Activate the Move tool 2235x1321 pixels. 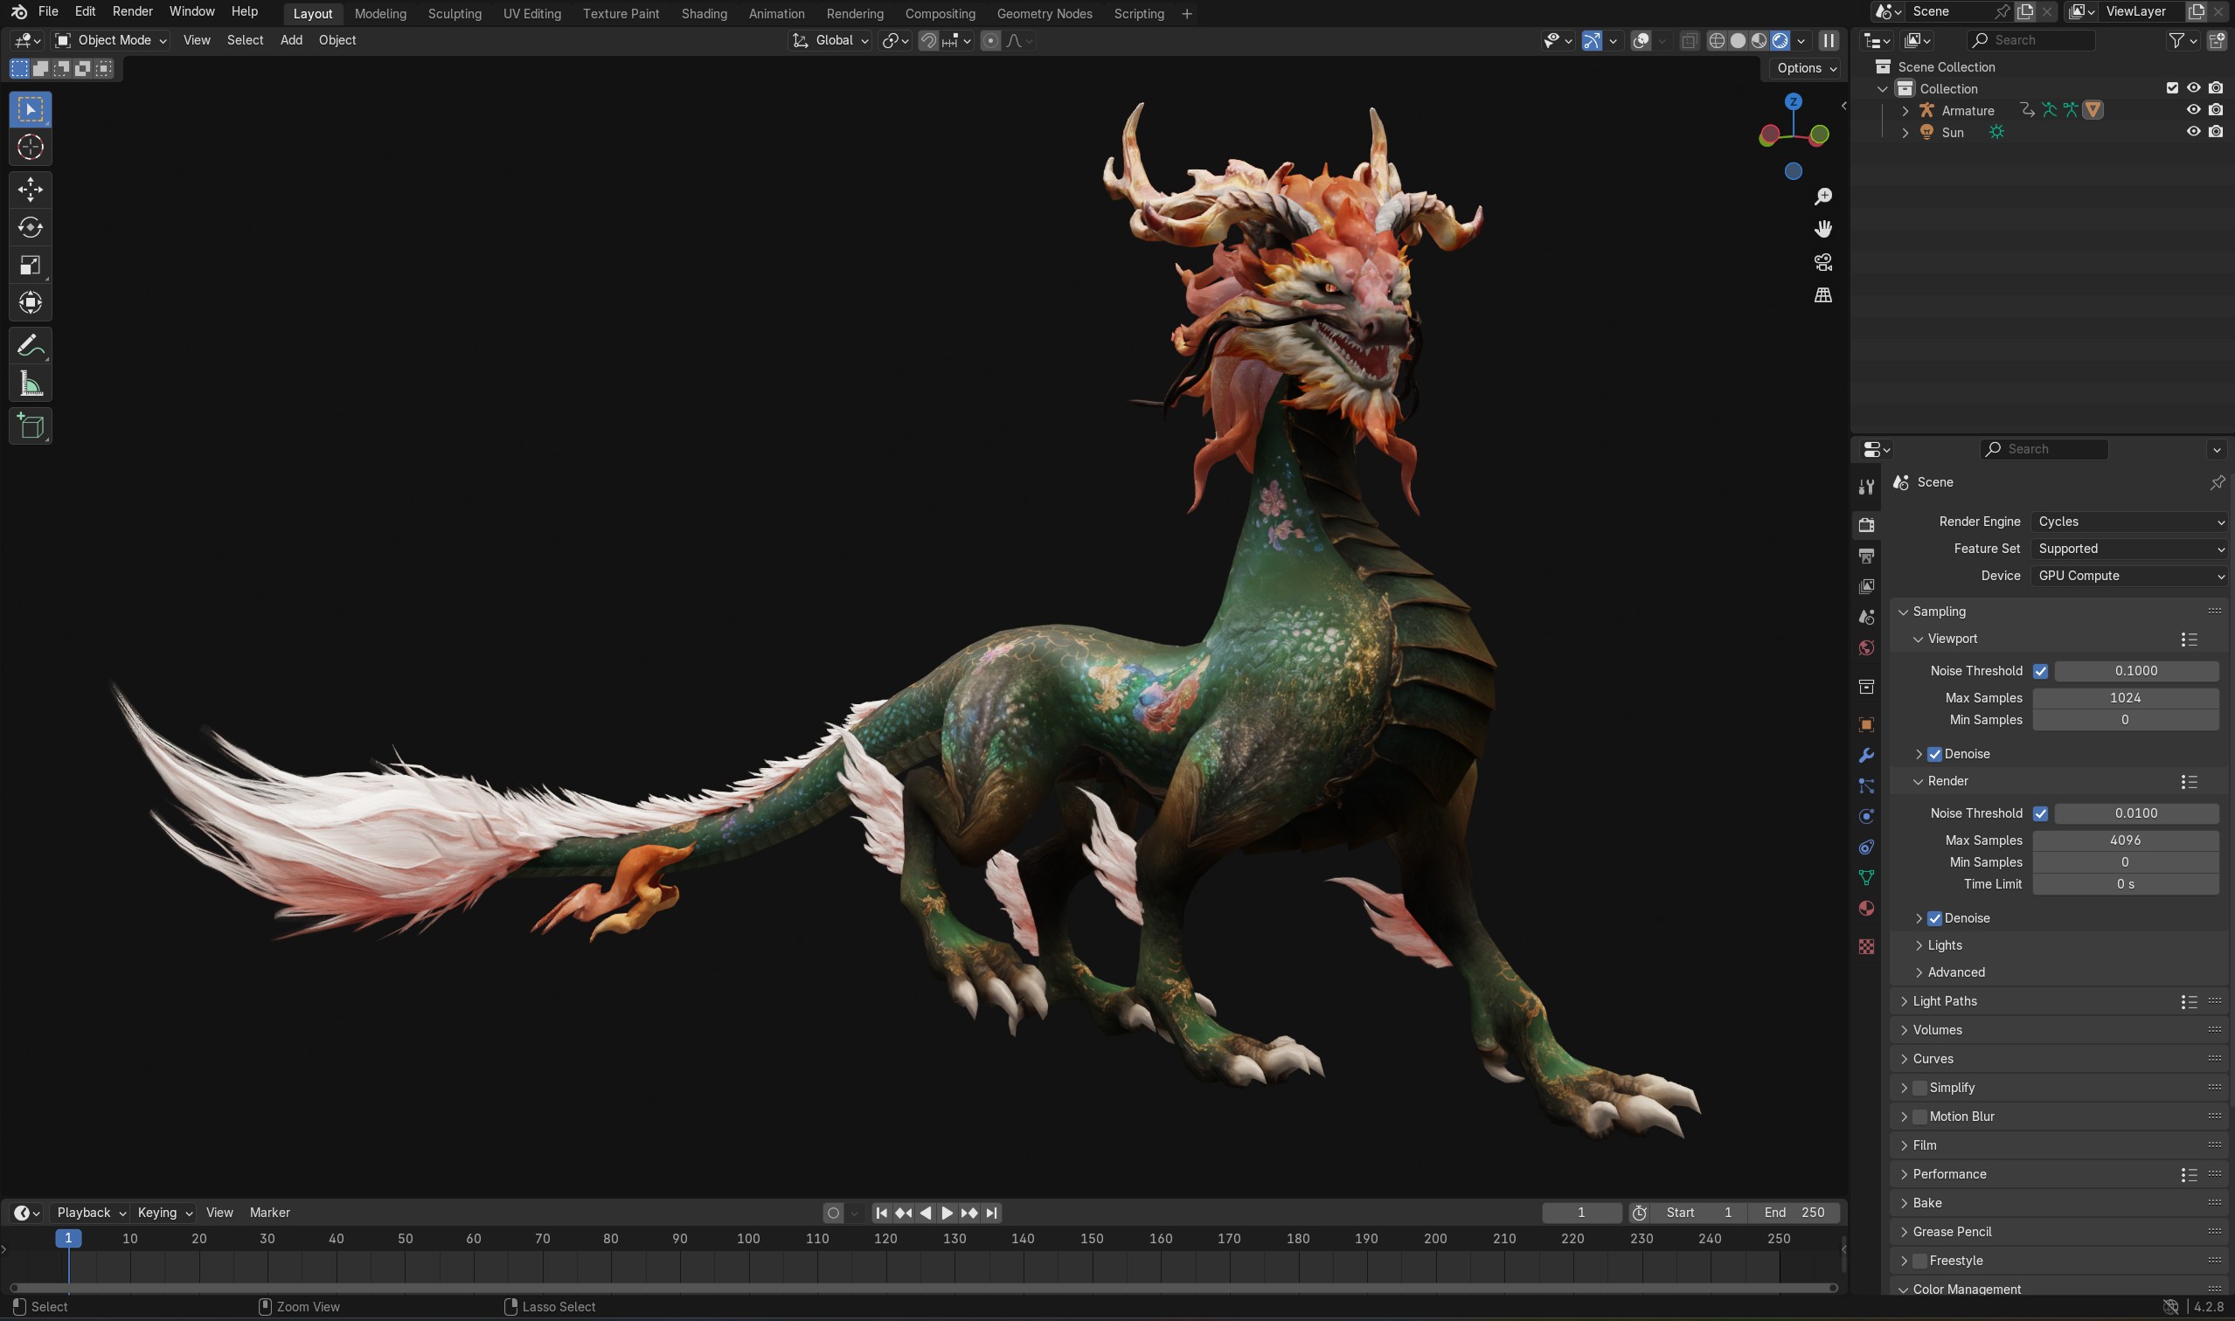[x=31, y=189]
